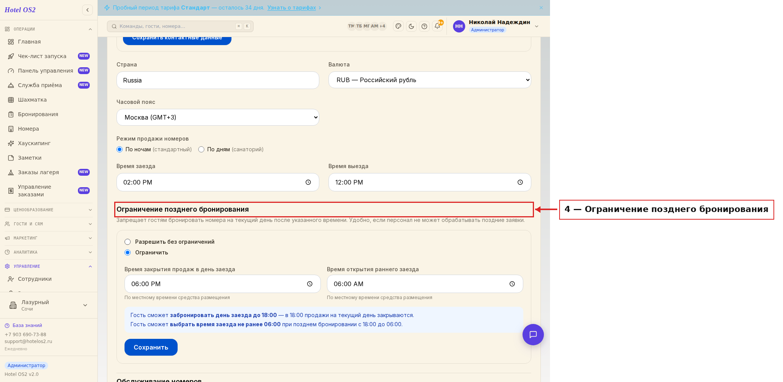Select the Ограничить radio option

pos(128,253)
